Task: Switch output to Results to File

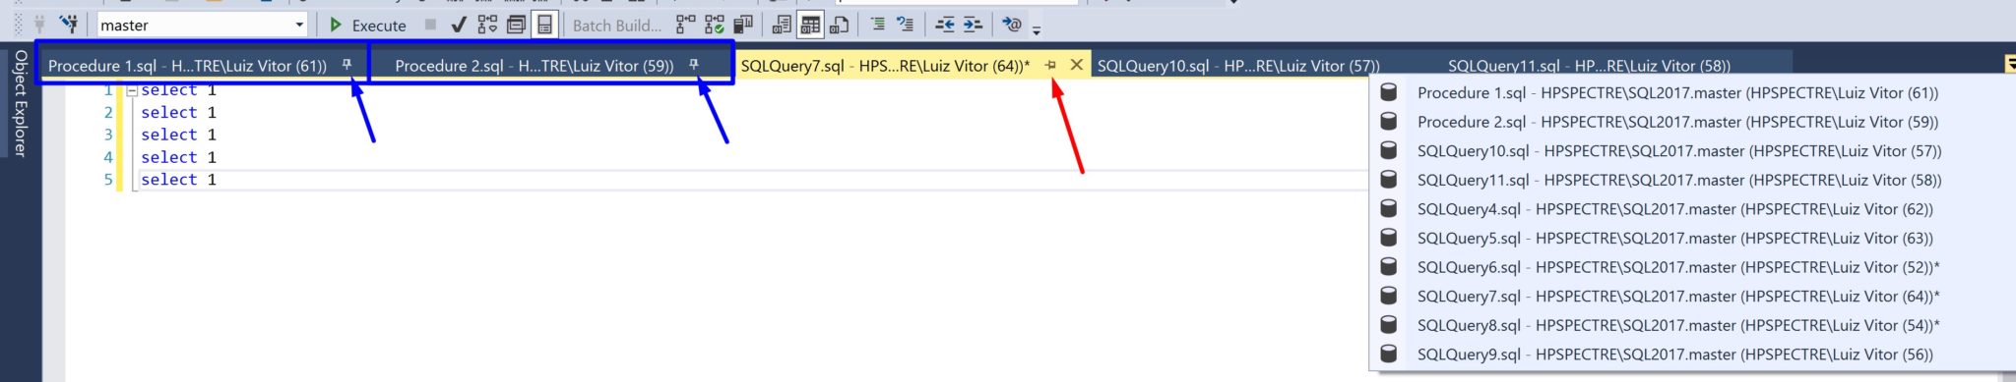Action: [x=840, y=25]
